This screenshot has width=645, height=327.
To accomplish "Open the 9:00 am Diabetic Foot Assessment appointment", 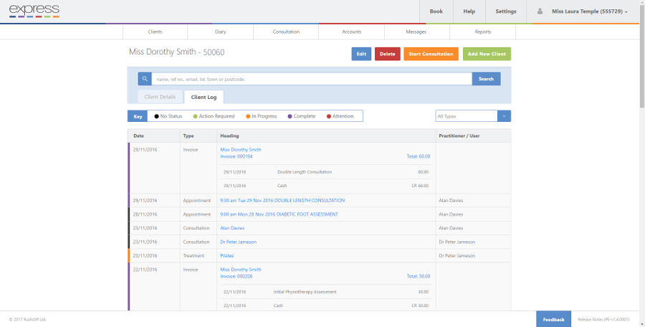I will pos(279,214).
